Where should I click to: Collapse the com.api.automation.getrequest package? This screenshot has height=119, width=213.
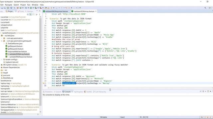pos(2,41)
